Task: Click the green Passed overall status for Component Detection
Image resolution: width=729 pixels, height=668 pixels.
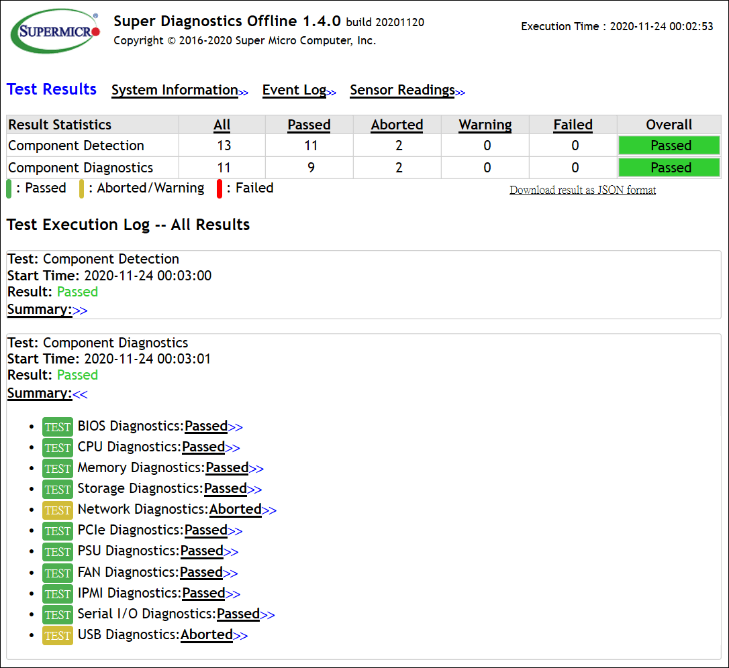Action: pyautogui.click(x=669, y=146)
